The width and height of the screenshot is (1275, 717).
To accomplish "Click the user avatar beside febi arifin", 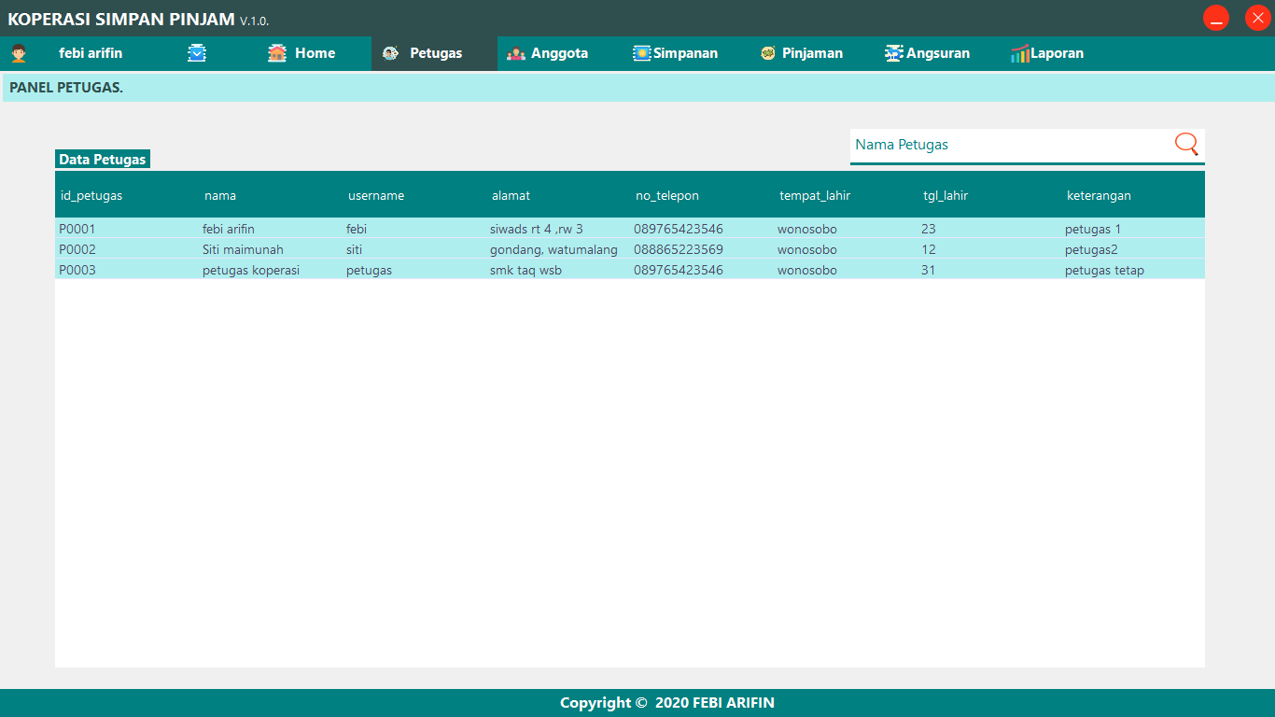I will click(17, 53).
